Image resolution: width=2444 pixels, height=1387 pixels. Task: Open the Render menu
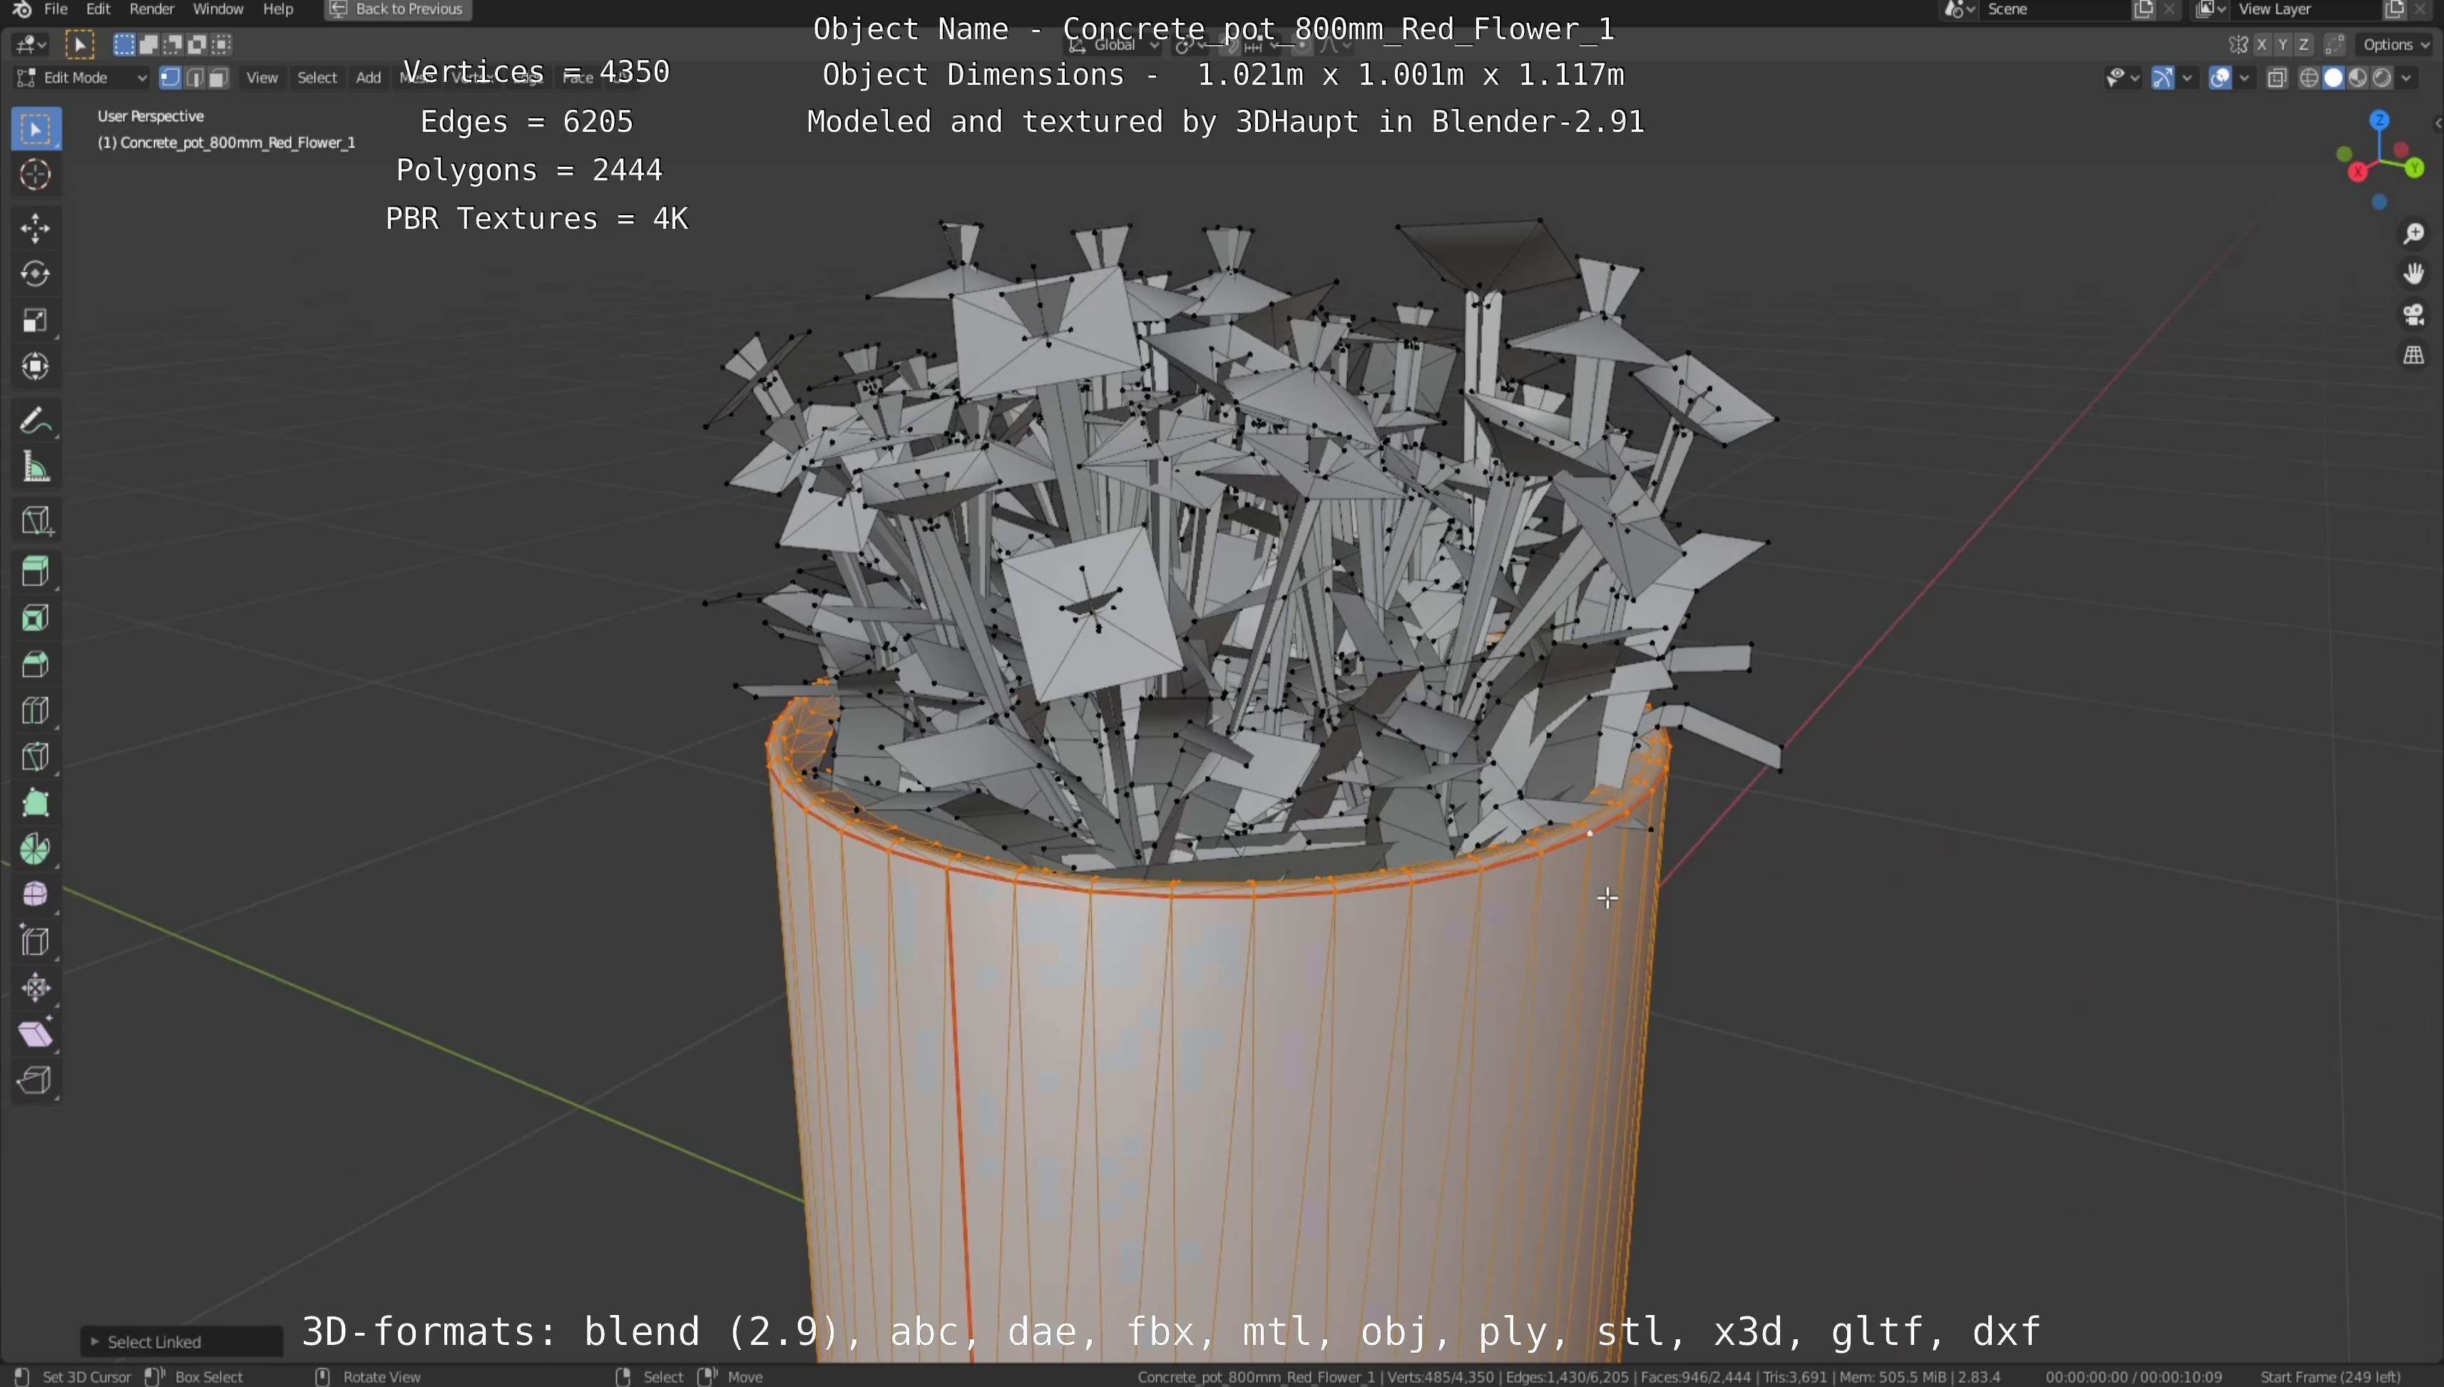click(152, 9)
